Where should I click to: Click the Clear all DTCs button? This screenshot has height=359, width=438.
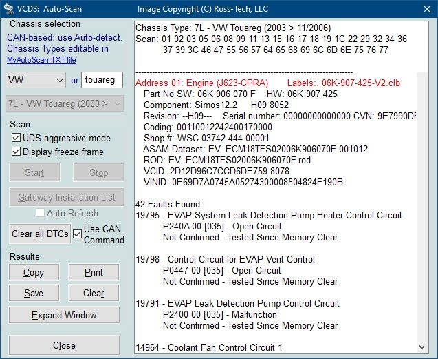(40, 234)
